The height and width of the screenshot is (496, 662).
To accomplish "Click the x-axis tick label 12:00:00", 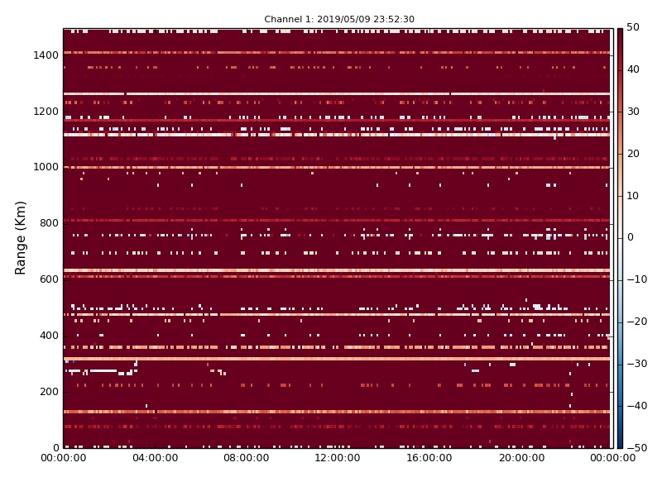I will (x=338, y=458).
